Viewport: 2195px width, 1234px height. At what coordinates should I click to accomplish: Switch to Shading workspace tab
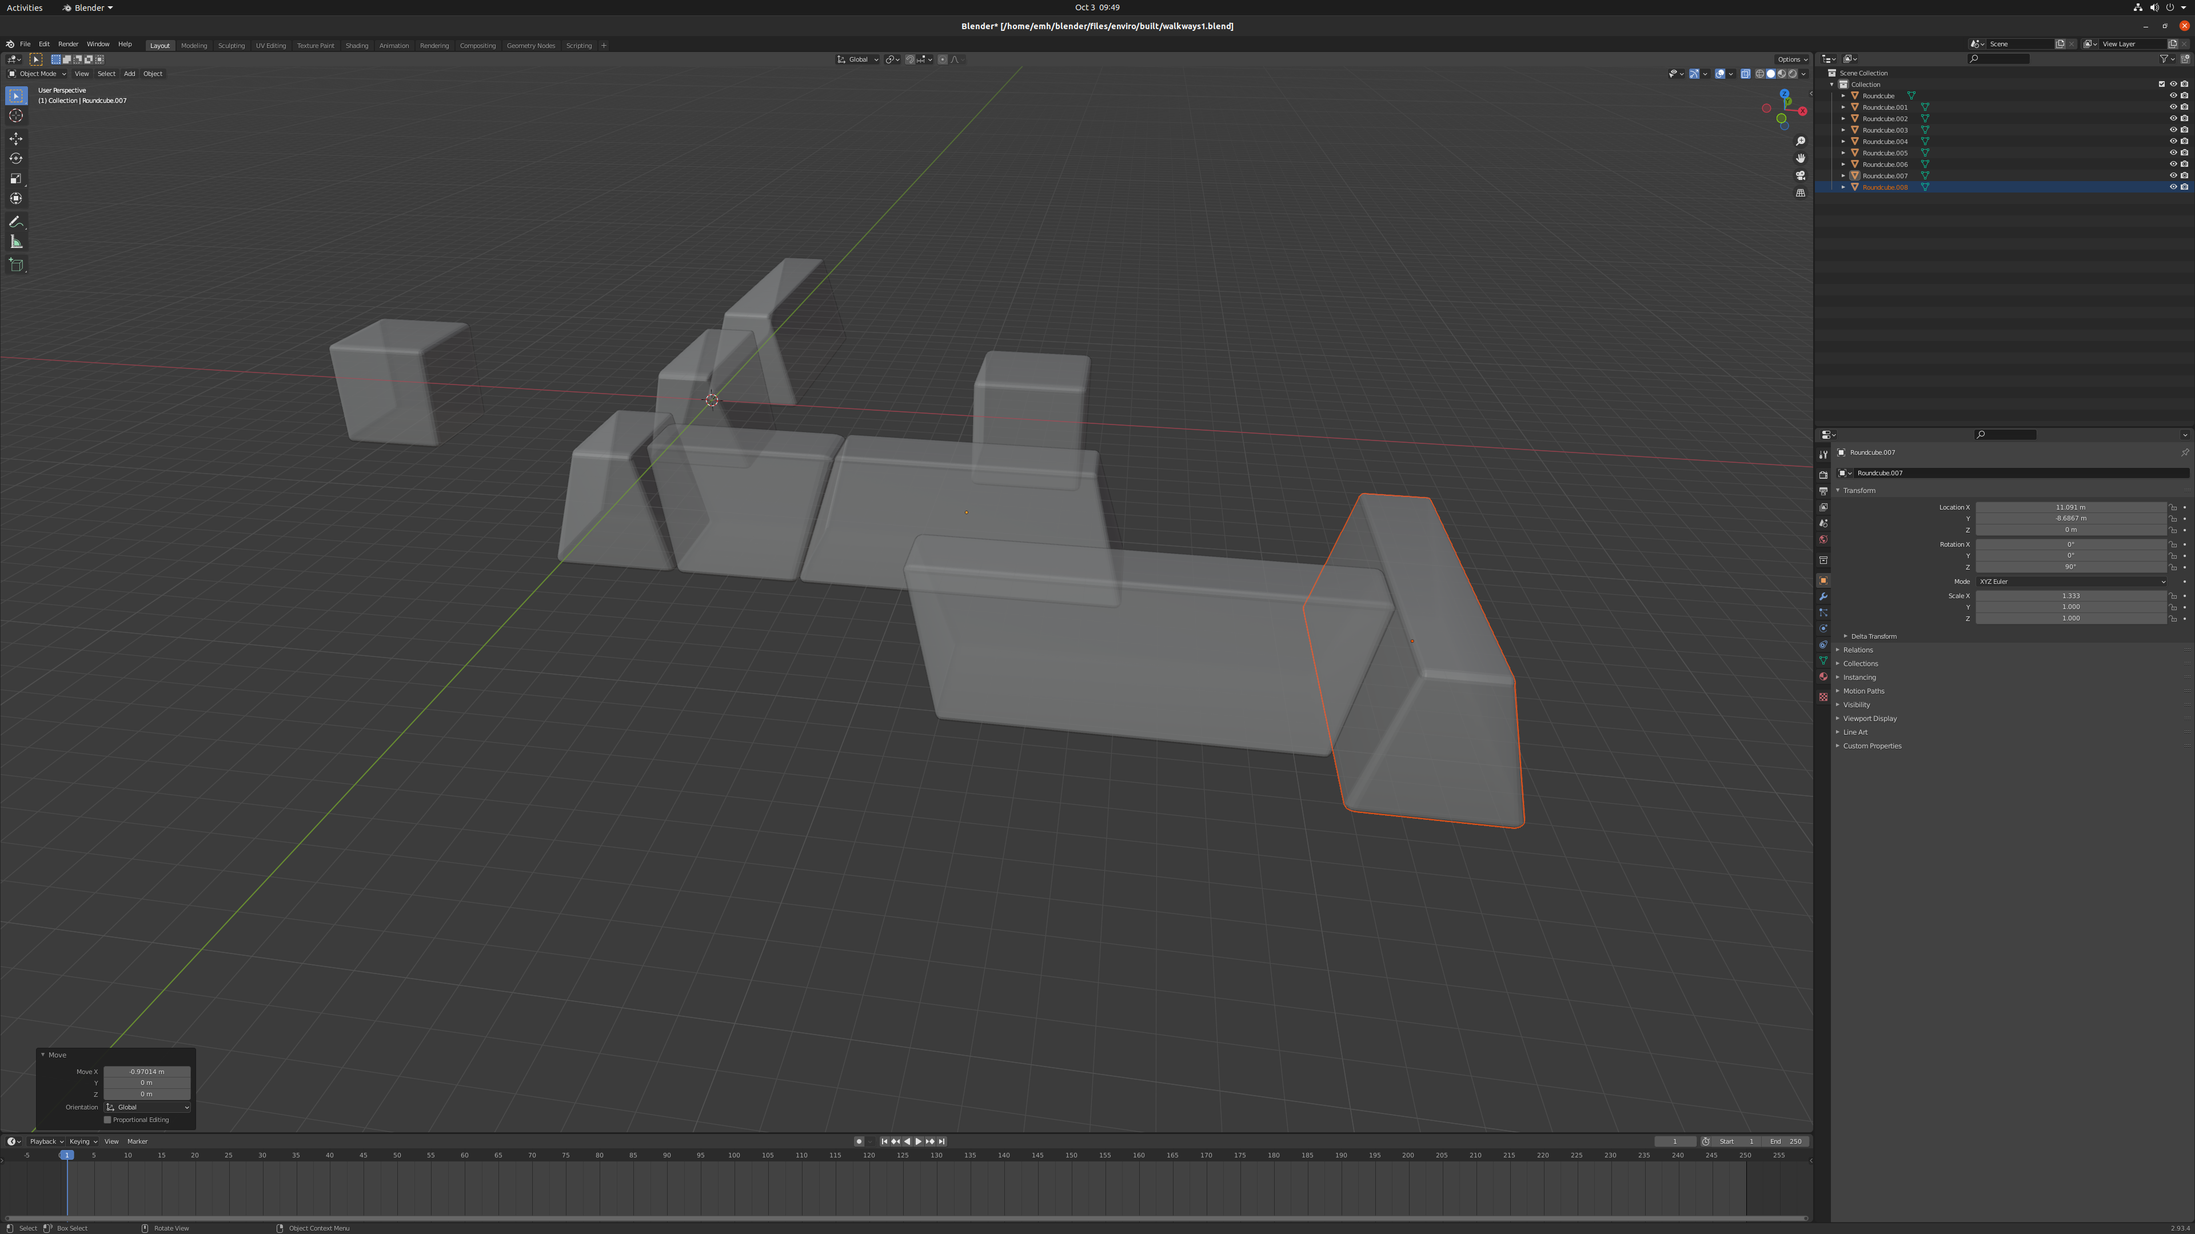(x=357, y=46)
